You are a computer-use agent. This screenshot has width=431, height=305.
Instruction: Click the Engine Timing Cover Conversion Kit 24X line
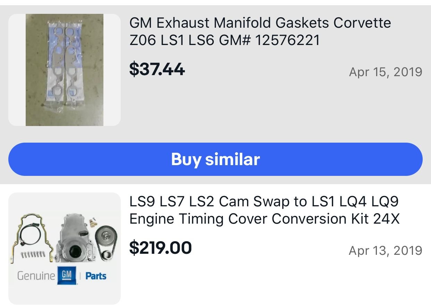[264, 219]
